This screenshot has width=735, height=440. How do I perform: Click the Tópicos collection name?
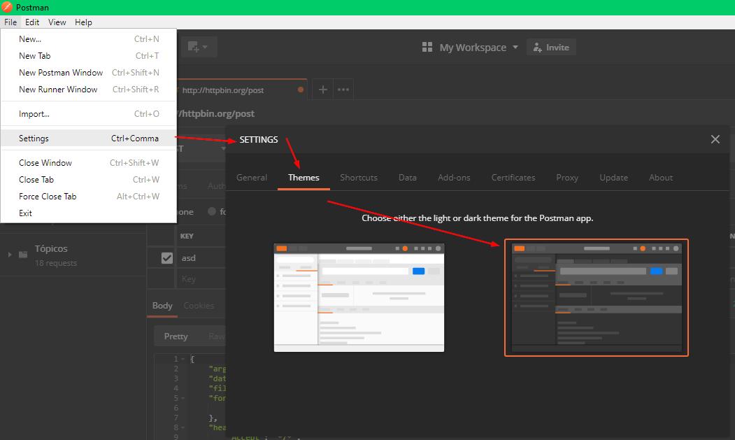51,248
